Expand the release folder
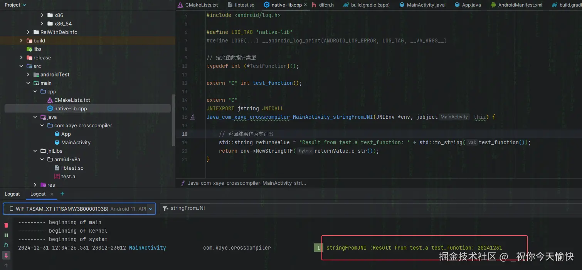The image size is (582, 270). (22, 57)
